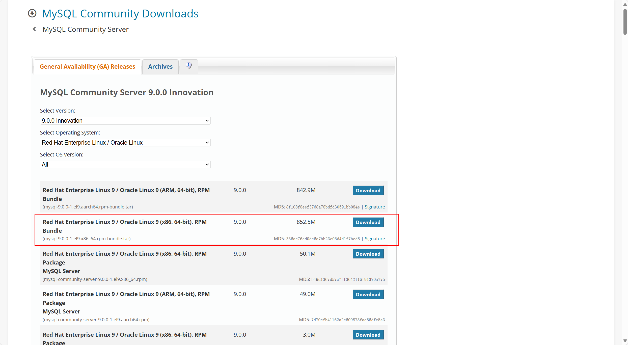The width and height of the screenshot is (628, 345).
Task: Download the 3.0M x86 RPM package
Action: [368, 335]
